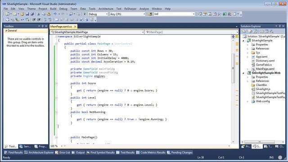Click the Find in Files icon beside the red search box
288x162 pixels.
[150, 14]
